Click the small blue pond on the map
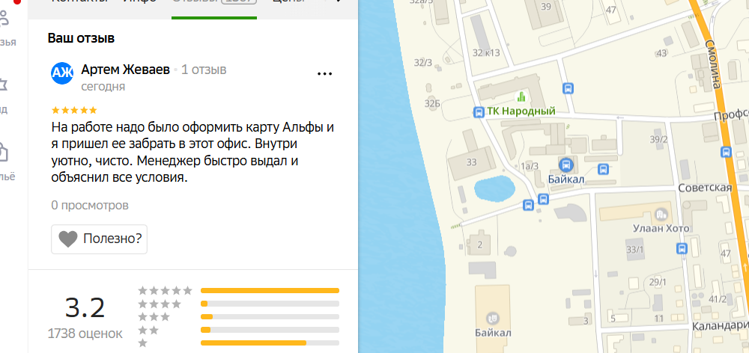Screen dimensions: 749x353 (494, 188)
